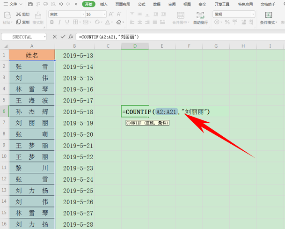Viewport: 285px width, 229px height.
Task: Decrease indent in the alignment group
Action: 156,14
